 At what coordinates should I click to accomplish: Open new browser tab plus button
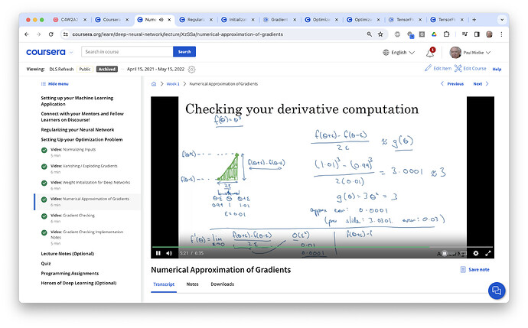pos(474,20)
